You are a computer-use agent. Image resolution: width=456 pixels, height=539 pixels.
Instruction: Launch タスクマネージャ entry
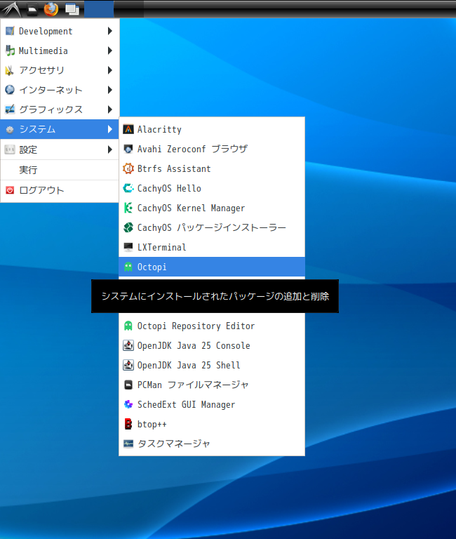212,444
